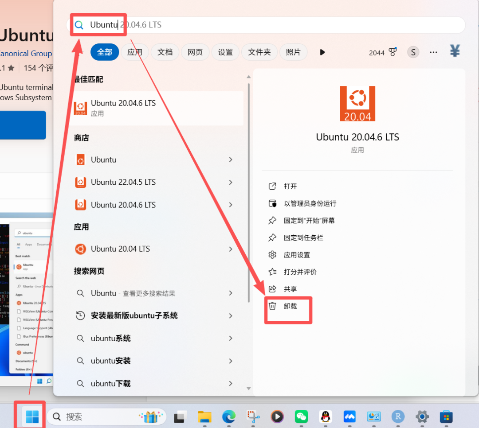This screenshot has height=428, width=479.
Task: Open the media player taskbar icon
Action: (x=277, y=417)
